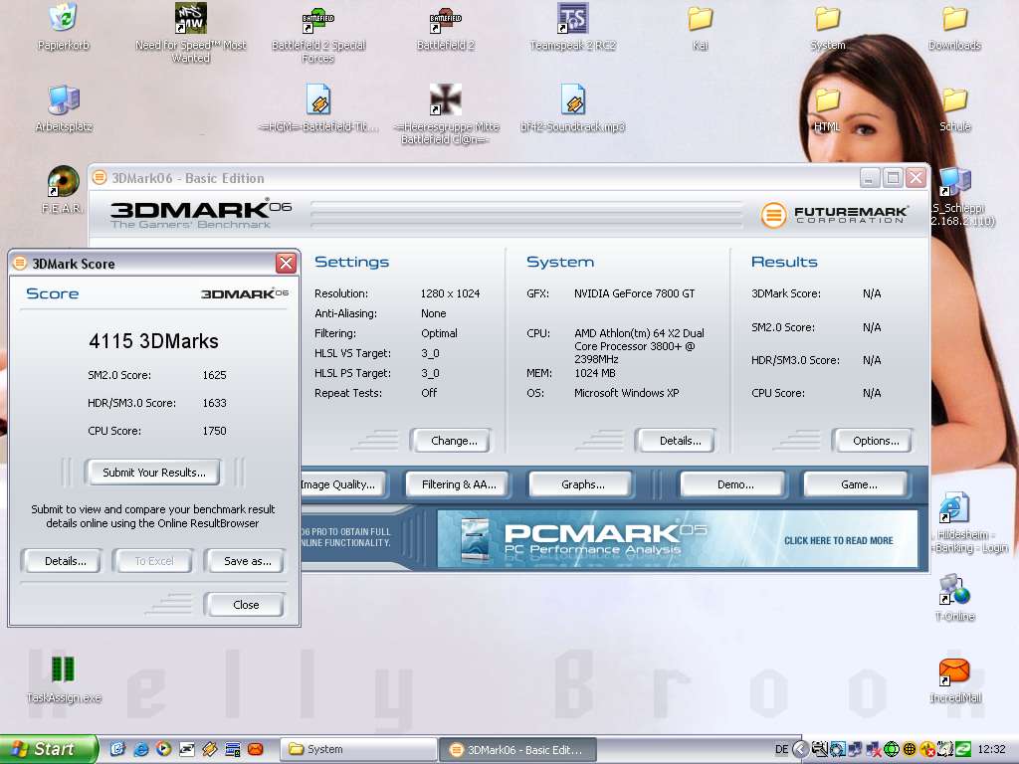Viewport: 1019px width, 764px height.
Task: Open the System folder on desktop
Action: (827, 19)
